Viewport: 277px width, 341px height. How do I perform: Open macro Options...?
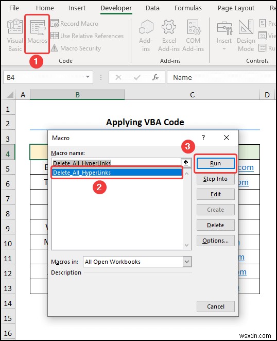[215, 241]
